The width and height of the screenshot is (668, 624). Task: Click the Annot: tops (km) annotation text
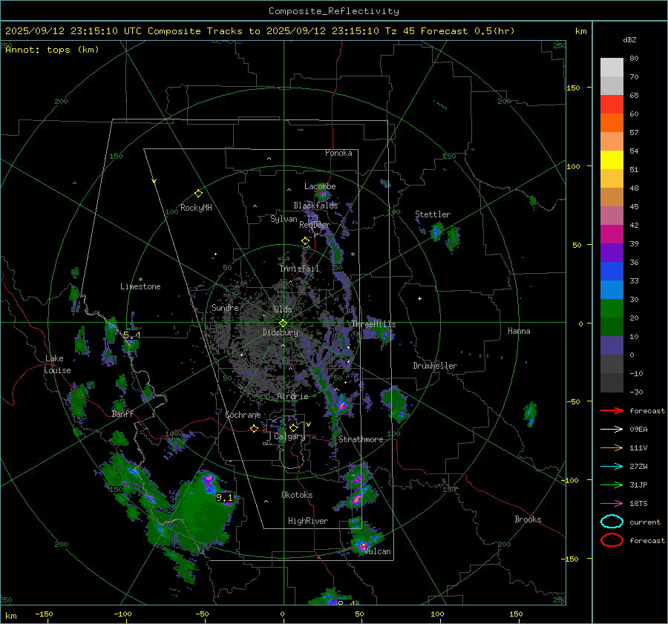click(52, 50)
